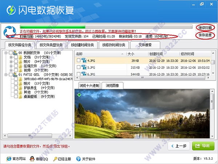The width and height of the screenshot is (218, 164).
Task: Expand the 视频 tree node
Action: [x=11, y=70]
